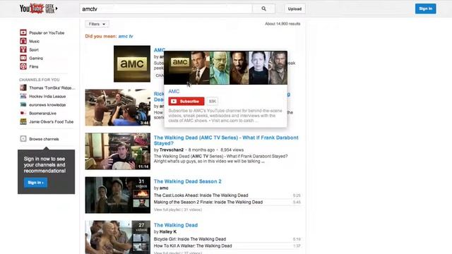Viewport: 452px width, 254px height.
Task: Open 'What If Frank Darabont Stayed?' video title
Action: tap(226, 140)
